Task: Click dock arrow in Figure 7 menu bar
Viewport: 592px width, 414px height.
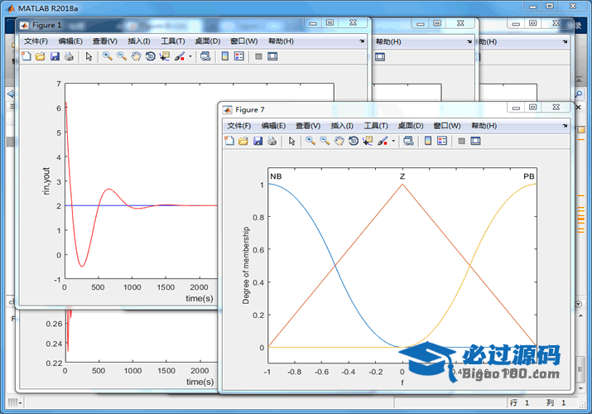Action: [x=565, y=126]
